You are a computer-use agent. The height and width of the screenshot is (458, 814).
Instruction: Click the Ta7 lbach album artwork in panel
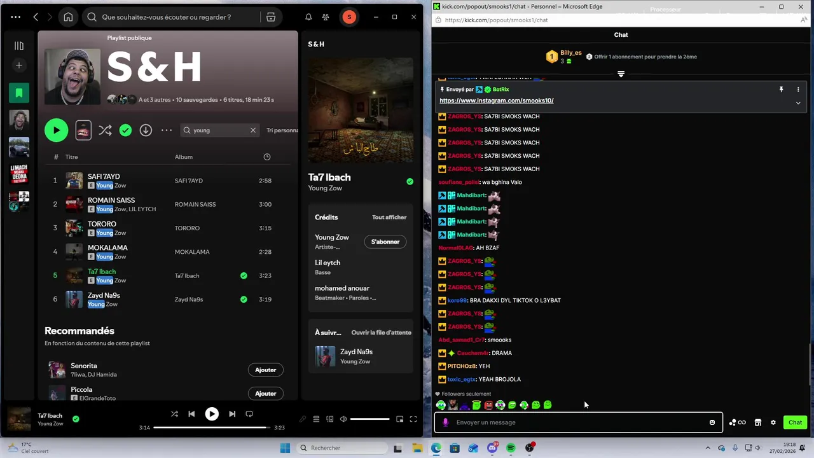(x=361, y=111)
